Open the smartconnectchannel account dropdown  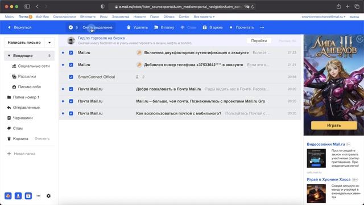(324, 17)
